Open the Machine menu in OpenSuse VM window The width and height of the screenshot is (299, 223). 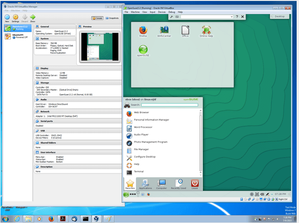pyautogui.click(x=135, y=12)
